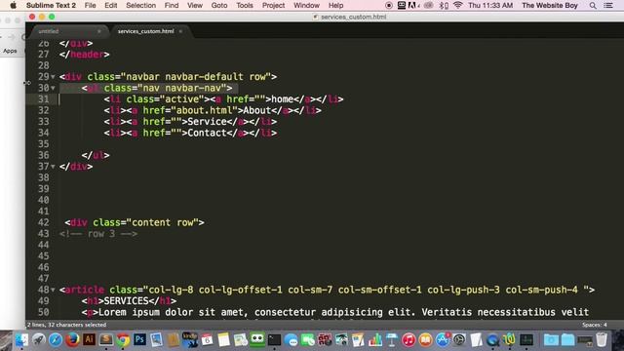Image resolution: width=624 pixels, height=351 pixels.
Task: Open Bluetooth status in menu bar
Action: click(444, 5)
